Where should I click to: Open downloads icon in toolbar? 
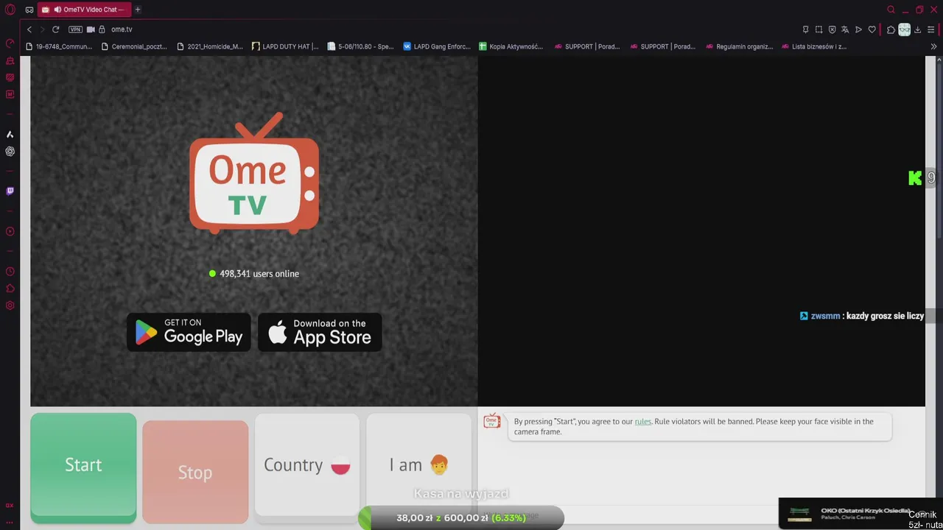pyautogui.click(x=918, y=29)
